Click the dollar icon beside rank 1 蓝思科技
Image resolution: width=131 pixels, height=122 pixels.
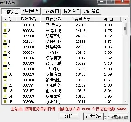[5, 25]
